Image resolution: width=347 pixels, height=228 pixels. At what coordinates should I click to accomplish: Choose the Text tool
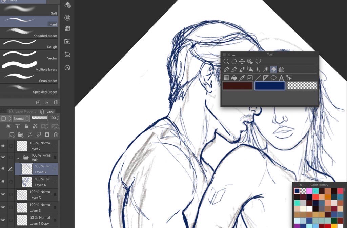tap(281, 78)
